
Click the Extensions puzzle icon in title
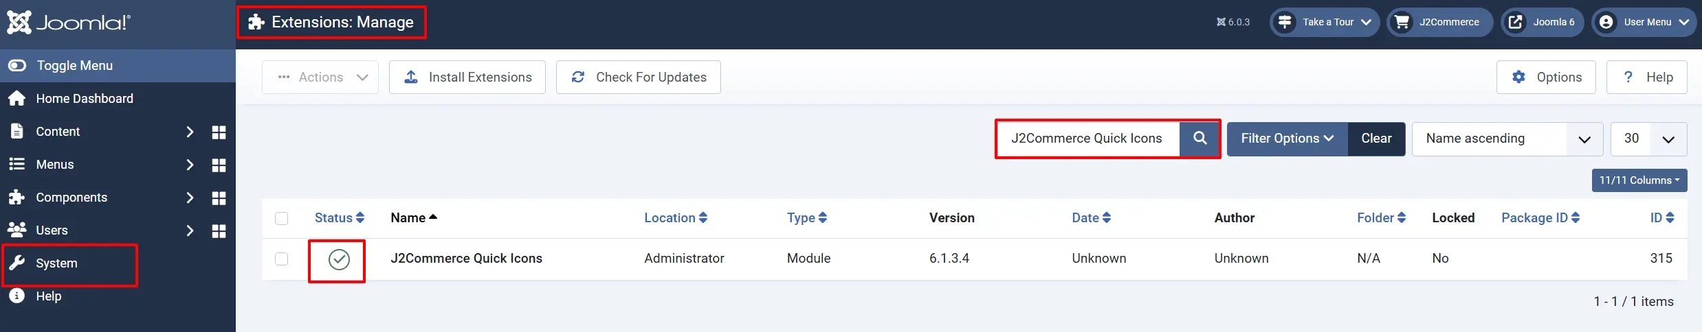[256, 22]
